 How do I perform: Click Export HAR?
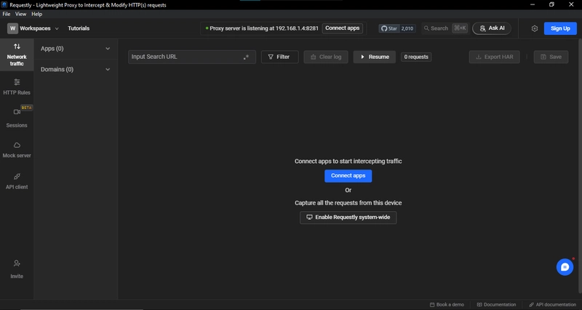click(x=495, y=57)
